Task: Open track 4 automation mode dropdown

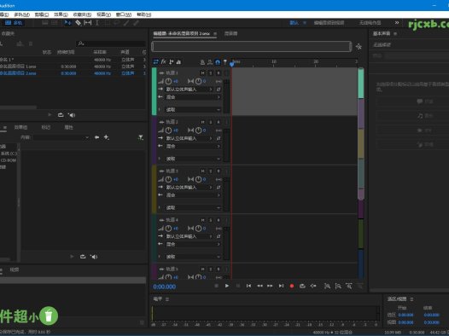Action: point(193,257)
